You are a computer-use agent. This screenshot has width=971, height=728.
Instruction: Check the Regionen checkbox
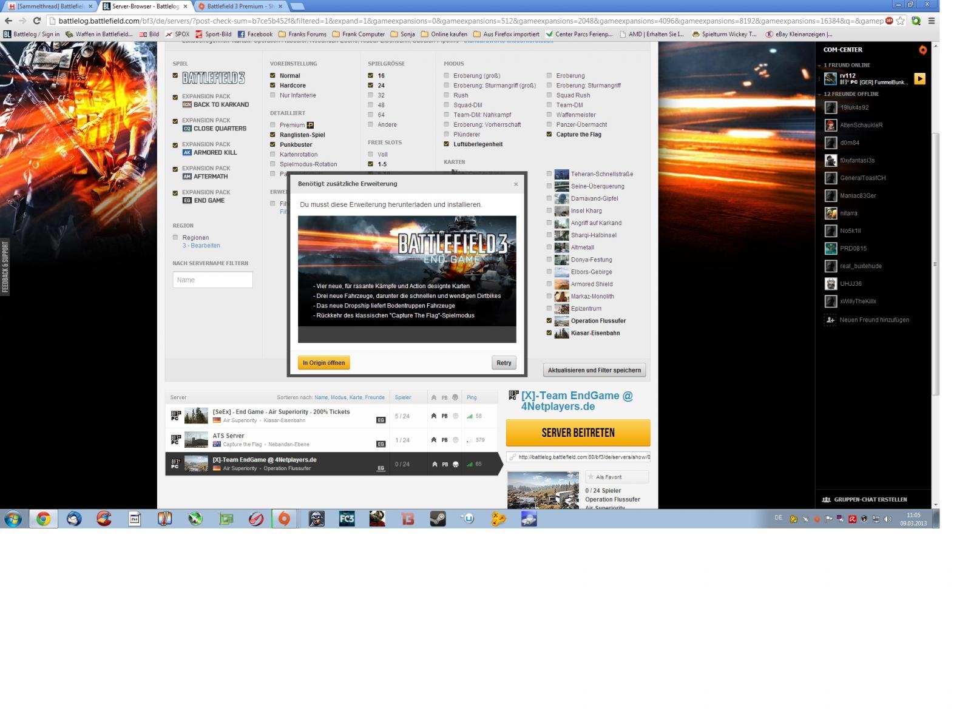tap(175, 237)
